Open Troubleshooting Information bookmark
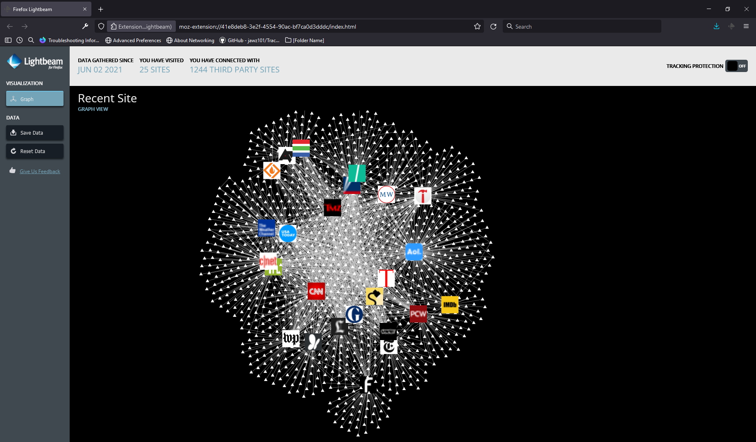This screenshot has height=442, width=756. 69,40
